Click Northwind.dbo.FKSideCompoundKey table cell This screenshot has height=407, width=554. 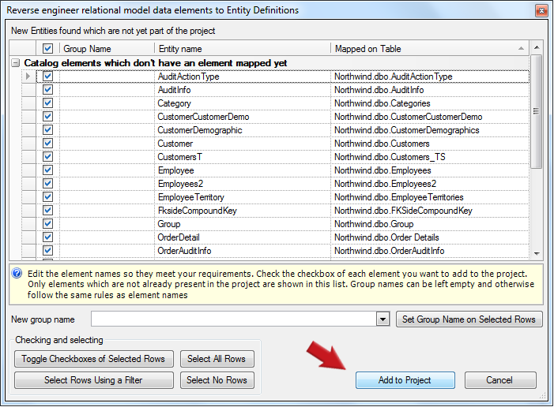(x=430, y=210)
